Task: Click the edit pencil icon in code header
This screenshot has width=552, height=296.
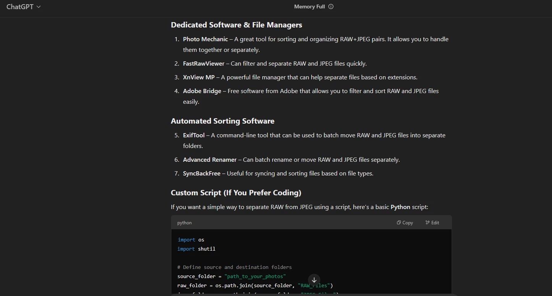Action: (428, 223)
